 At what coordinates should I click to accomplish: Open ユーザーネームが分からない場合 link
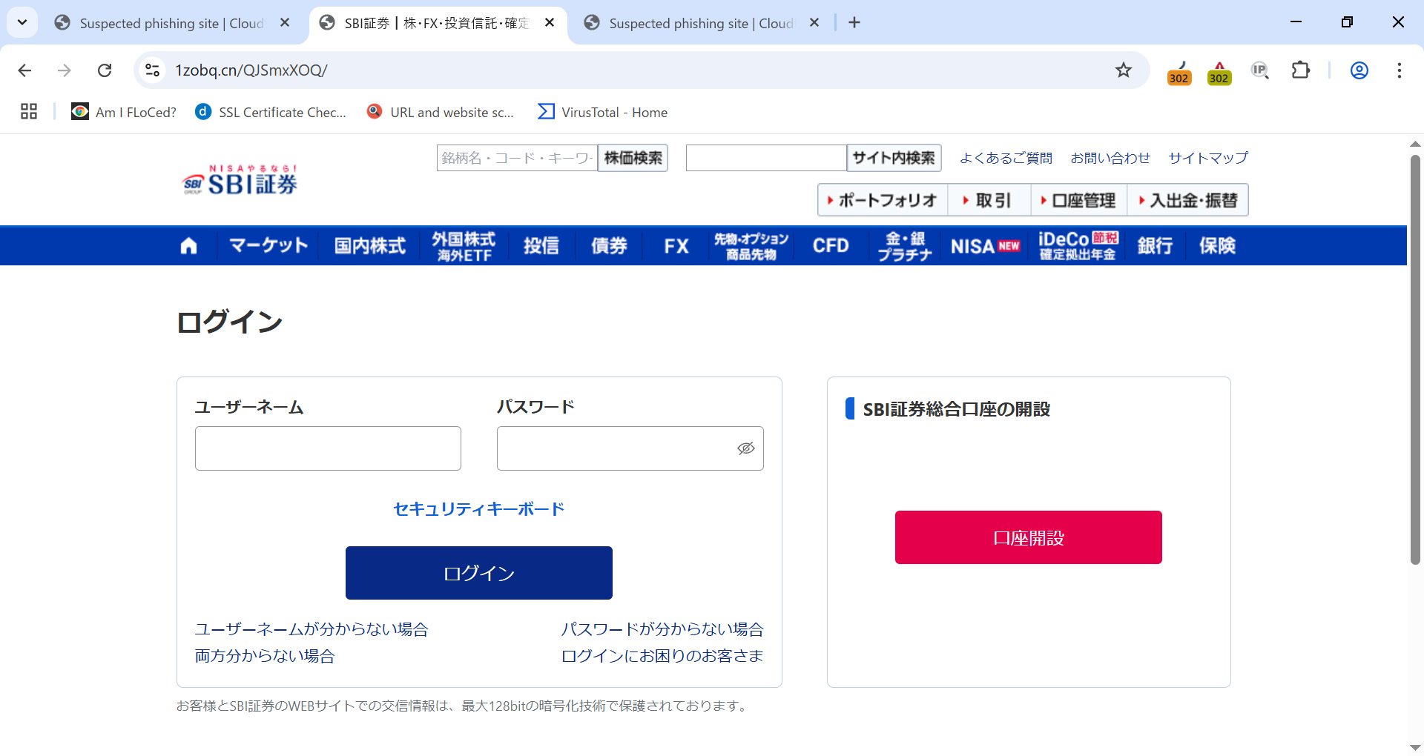tap(311, 629)
